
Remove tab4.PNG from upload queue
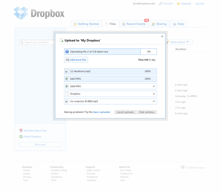[x=154, y=86]
